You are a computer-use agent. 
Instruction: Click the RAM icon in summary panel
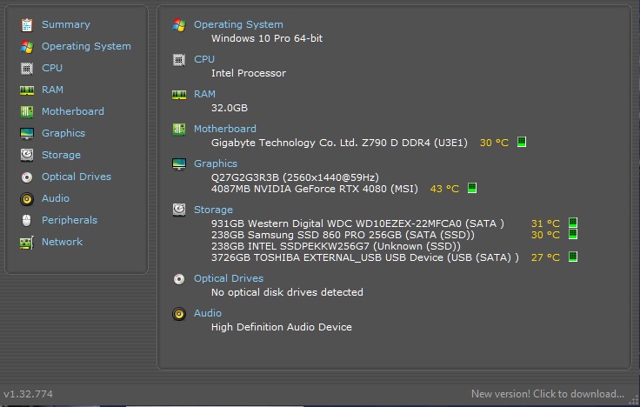(x=179, y=95)
